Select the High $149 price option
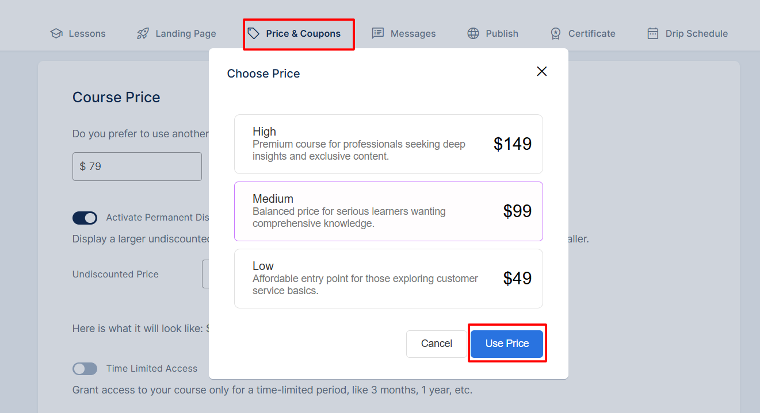The height and width of the screenshot is (413, 760). click(x=388, y=144)
